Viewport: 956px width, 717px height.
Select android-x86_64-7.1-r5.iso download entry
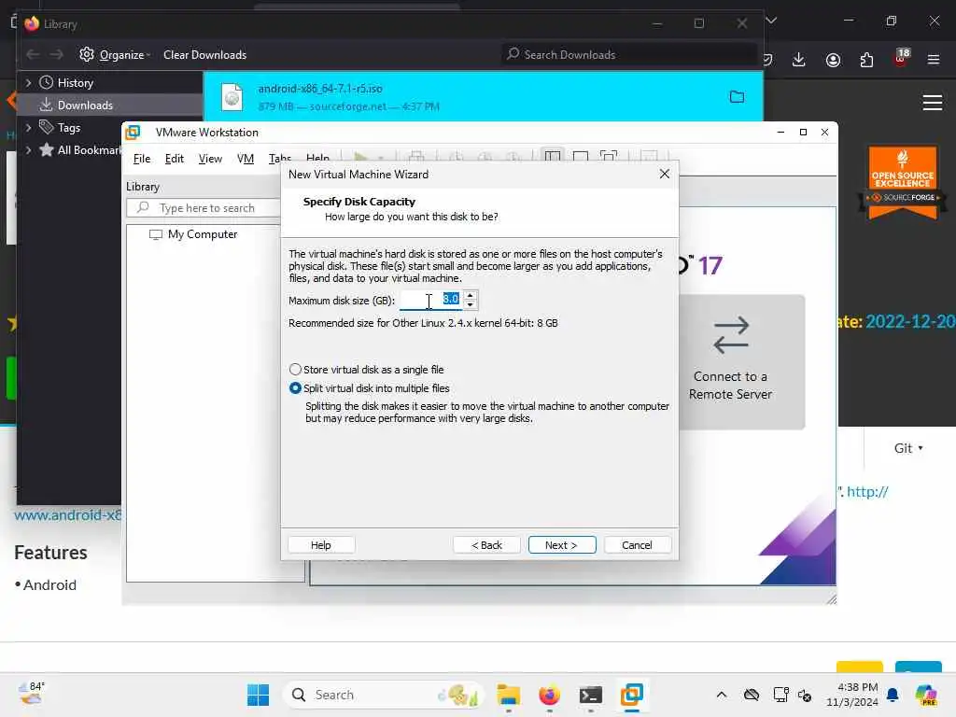[x=483, y=97]
